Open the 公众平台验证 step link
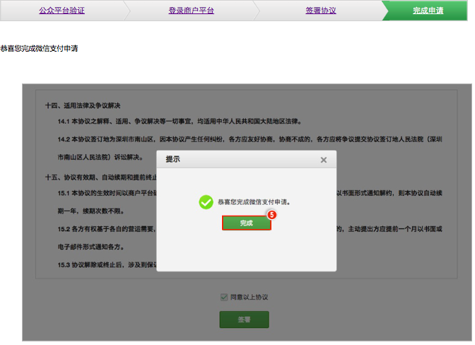The height and width of the screenshot is (345, 475). click(x=61, y=11)
